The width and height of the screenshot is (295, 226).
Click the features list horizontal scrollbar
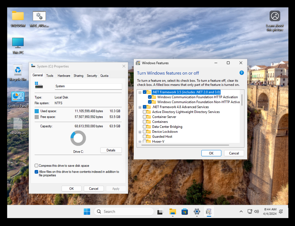[x=185, y=145]
